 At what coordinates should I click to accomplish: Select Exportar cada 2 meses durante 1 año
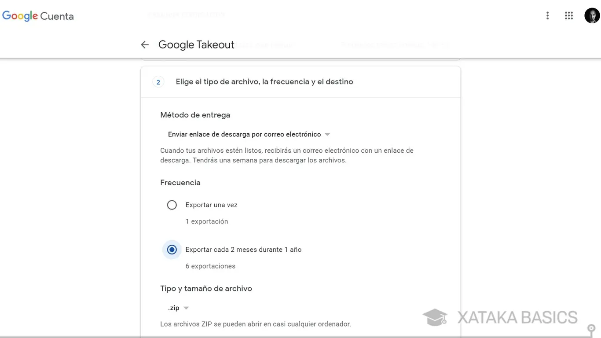172,250
